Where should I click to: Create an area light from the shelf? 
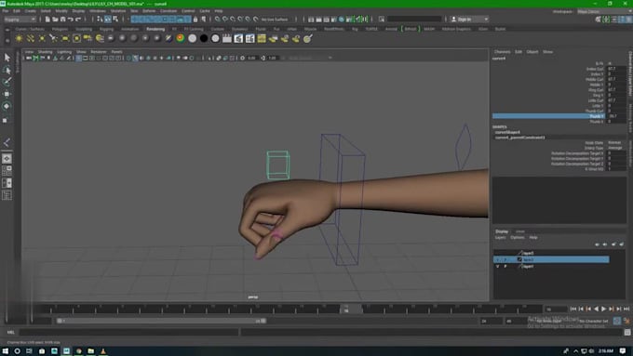tap(65, 38)
